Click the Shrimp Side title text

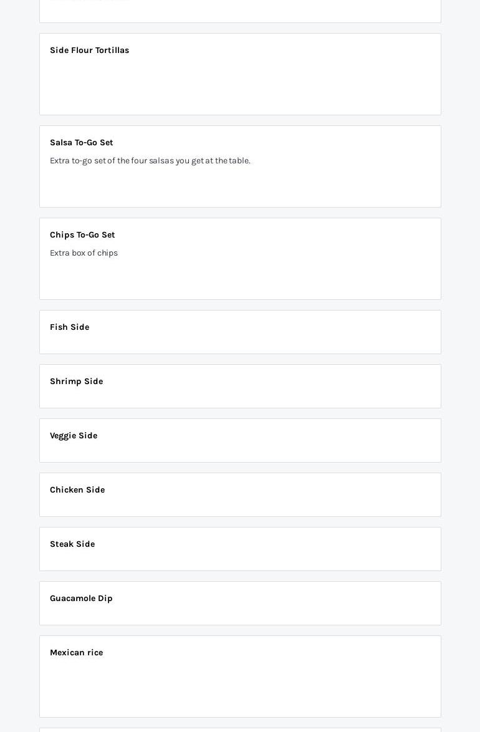tap(76, 382)
